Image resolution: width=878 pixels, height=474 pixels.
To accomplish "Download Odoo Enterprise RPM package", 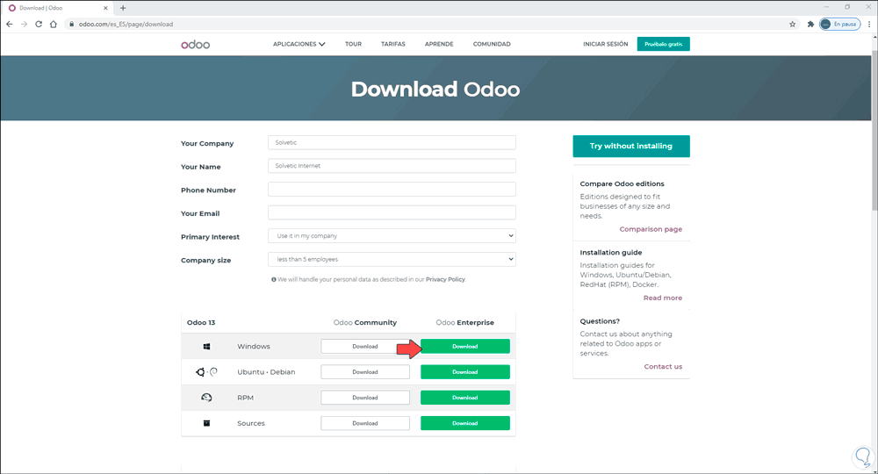I will 465,398.
